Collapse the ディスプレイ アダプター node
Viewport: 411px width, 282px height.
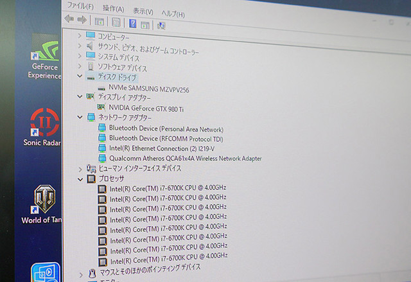(80, 96)
